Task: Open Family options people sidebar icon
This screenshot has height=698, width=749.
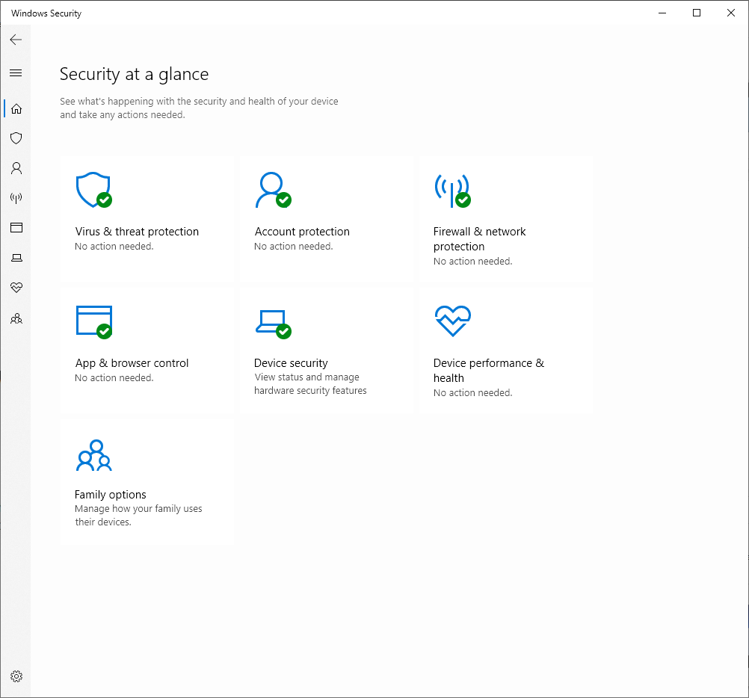Action: tap(16, 318)
